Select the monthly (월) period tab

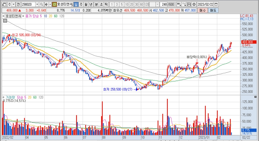pyautogui.click(x=86, y=4)
